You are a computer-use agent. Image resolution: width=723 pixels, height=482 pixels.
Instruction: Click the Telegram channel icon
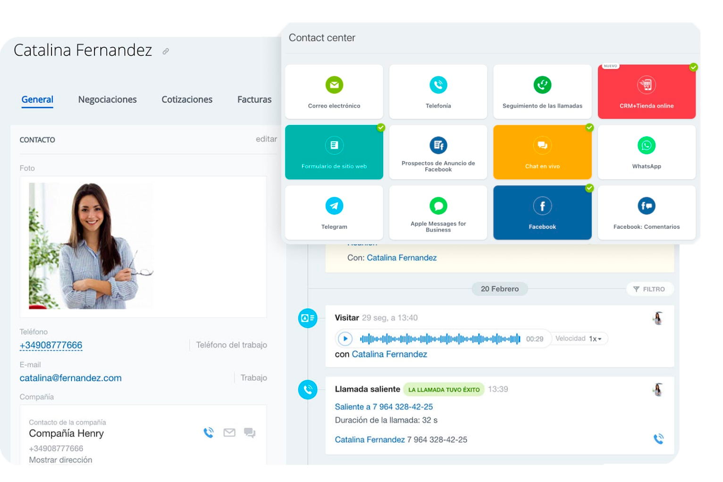(334, 206)
